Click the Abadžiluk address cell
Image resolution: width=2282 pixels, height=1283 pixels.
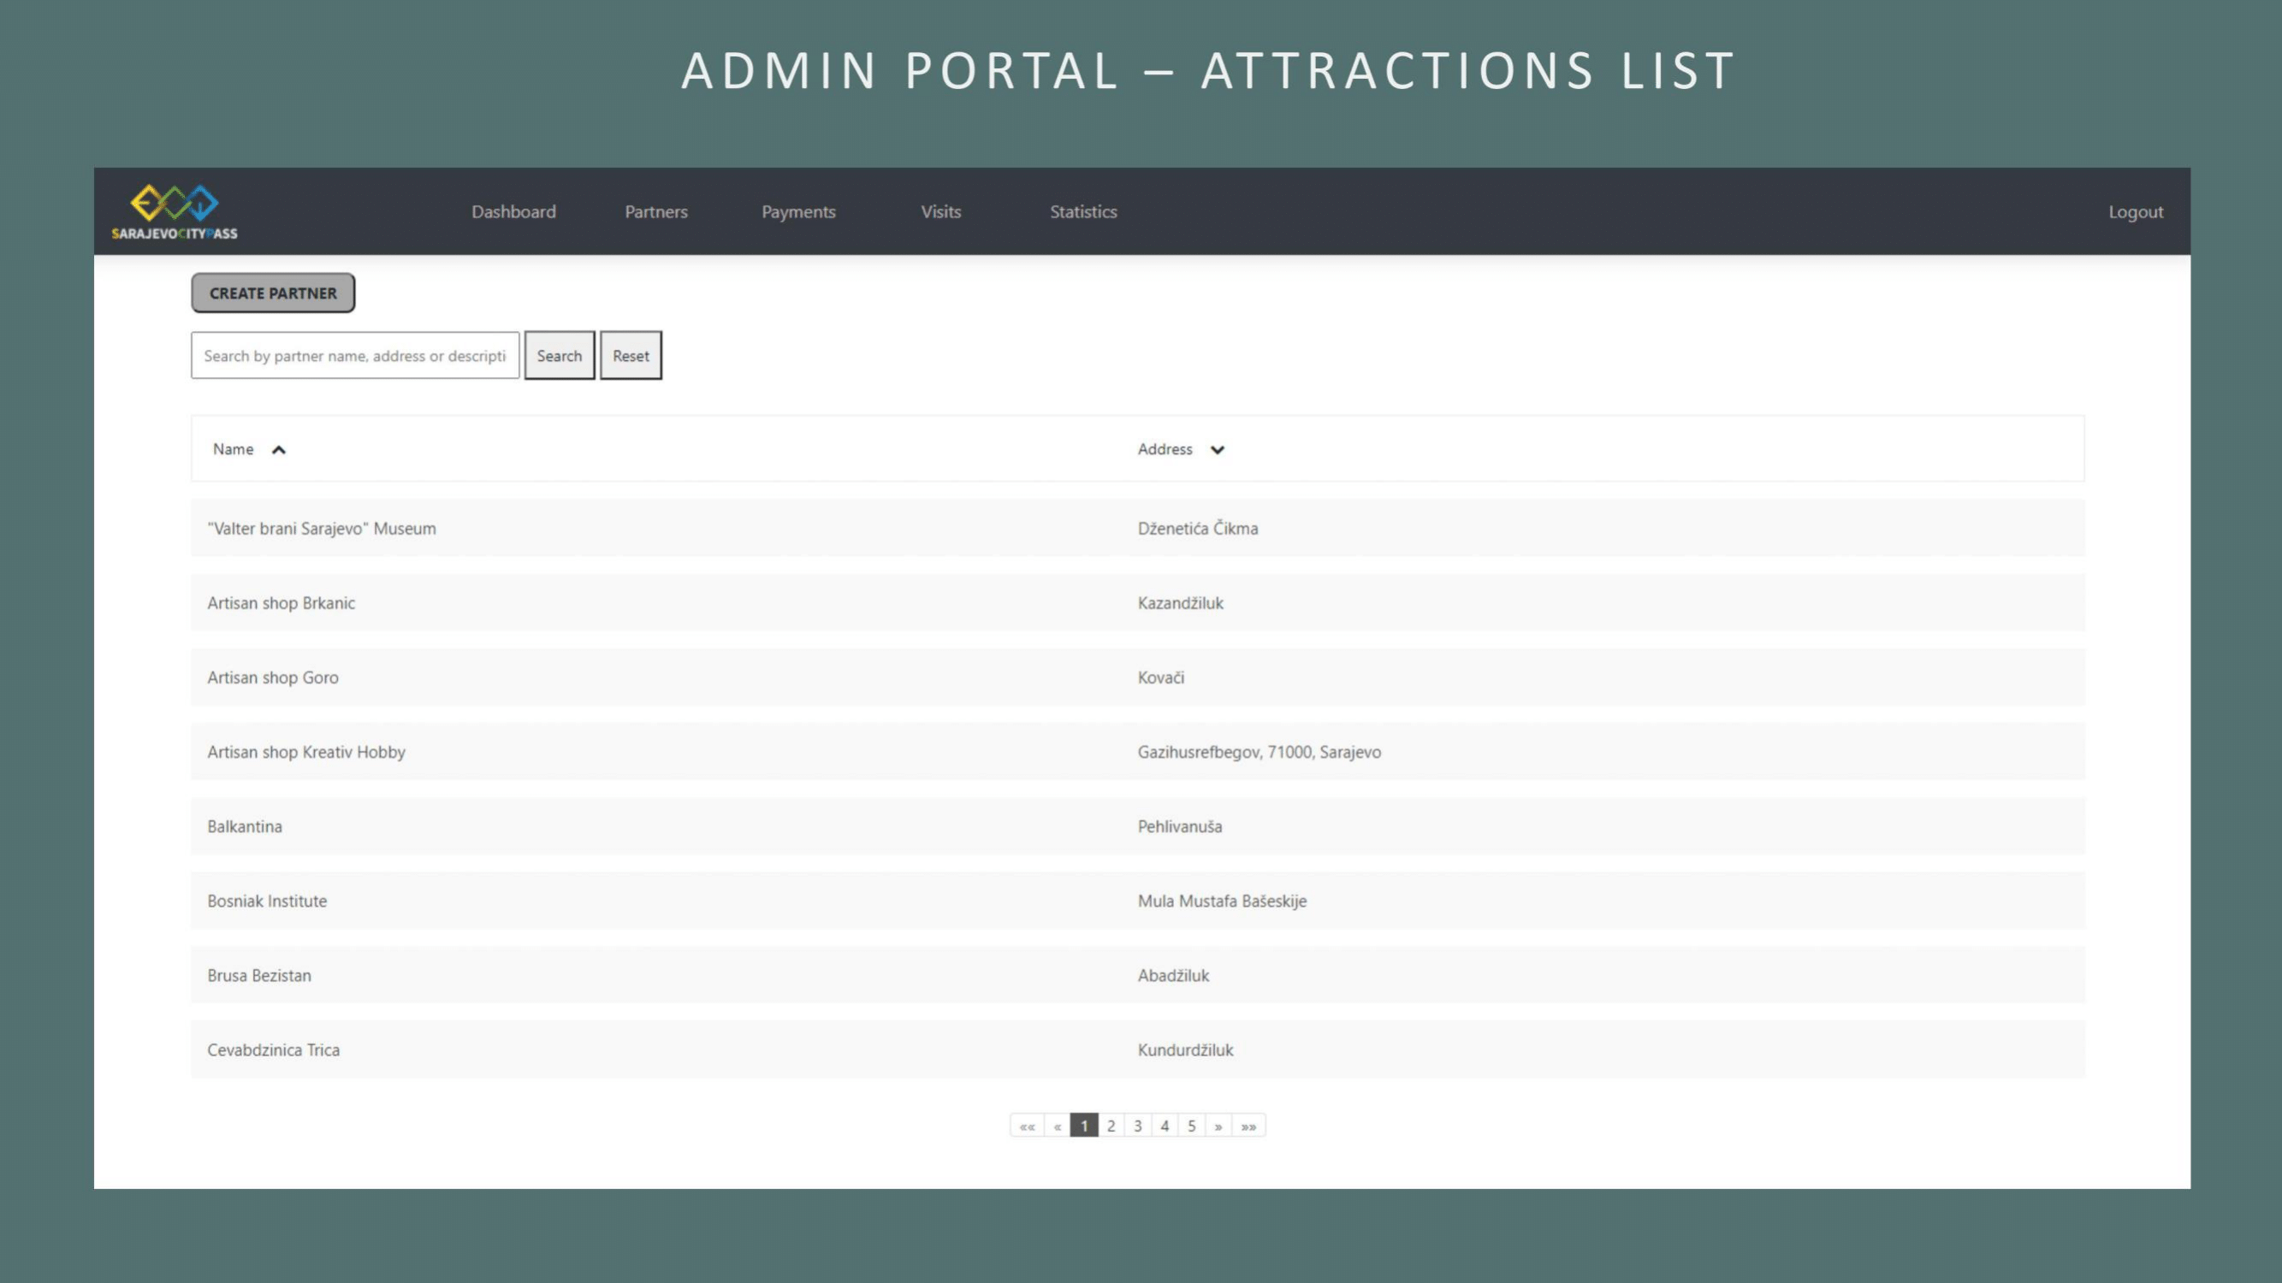pos(1173,975)
